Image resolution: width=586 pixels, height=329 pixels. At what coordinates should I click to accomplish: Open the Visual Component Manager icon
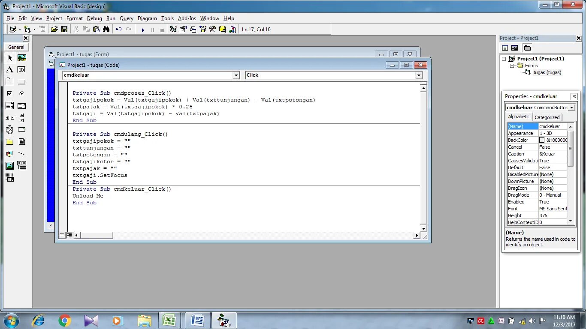233,29
